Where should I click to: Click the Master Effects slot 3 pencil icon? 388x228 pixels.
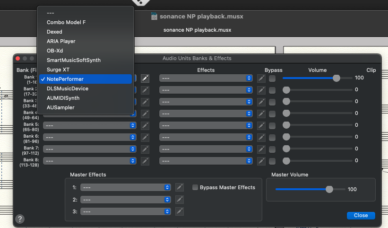(x=180, y=211)
